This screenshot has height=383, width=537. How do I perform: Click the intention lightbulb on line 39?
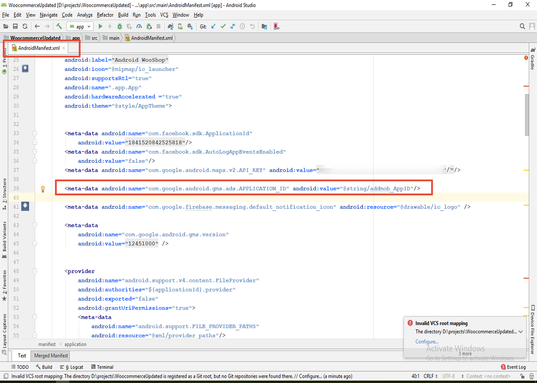(x=43, y=189)
